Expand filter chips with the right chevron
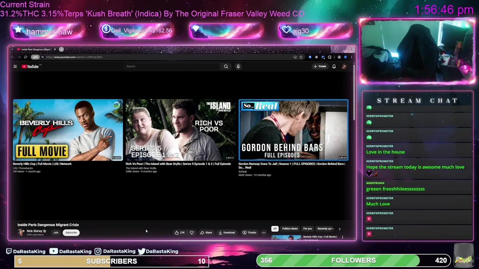 coord(339,229)
